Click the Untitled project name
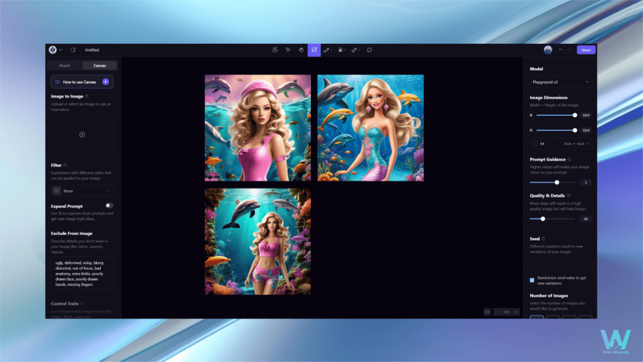Screen dimensions: 643x362 click(92, 50)
